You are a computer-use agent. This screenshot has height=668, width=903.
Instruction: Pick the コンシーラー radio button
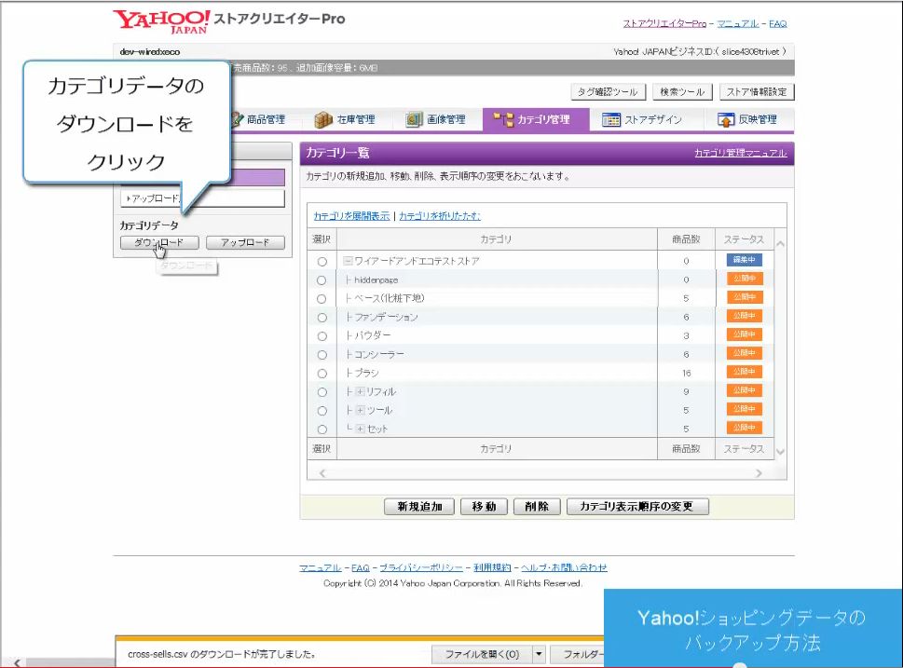(322, 355)
